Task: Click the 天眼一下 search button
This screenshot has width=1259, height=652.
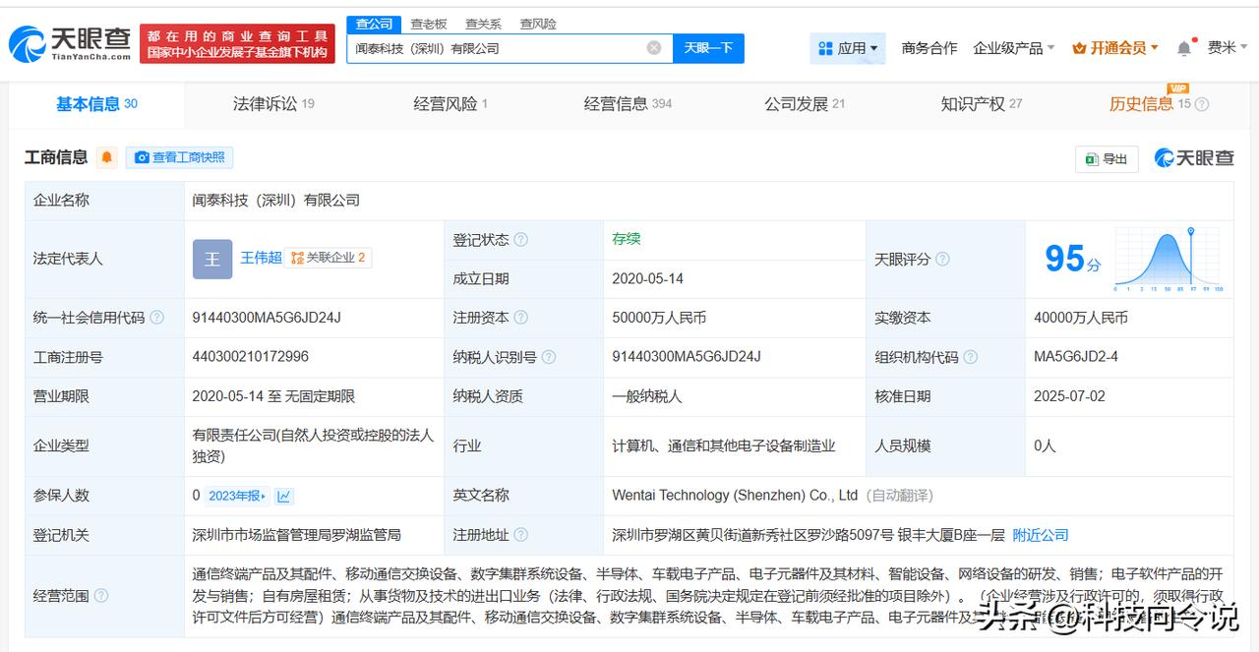Action: (x=708, y=47)
